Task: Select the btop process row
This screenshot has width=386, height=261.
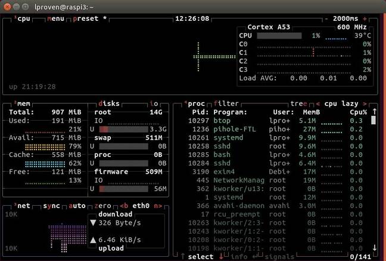Action: pos(275,121)
